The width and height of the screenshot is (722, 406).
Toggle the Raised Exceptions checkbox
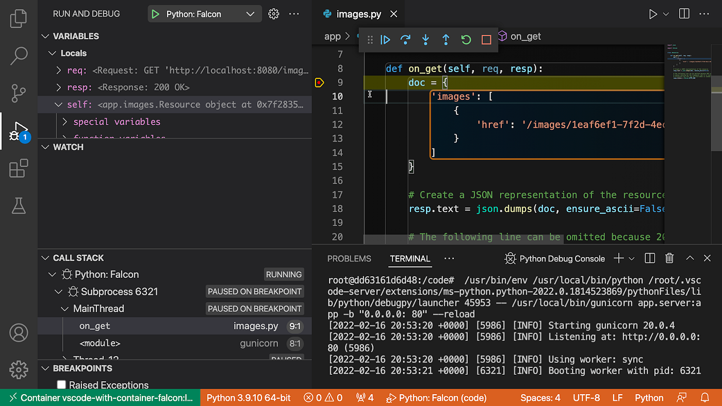[x=61, y=385]
